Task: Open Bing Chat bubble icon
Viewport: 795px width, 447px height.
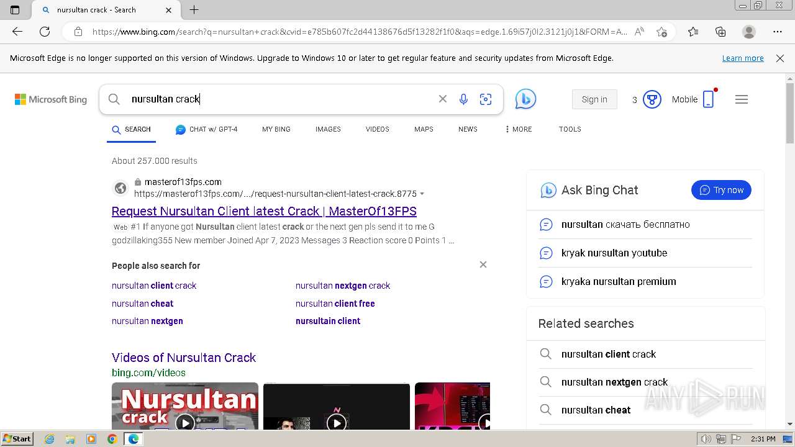Action: tap(525, 99)
